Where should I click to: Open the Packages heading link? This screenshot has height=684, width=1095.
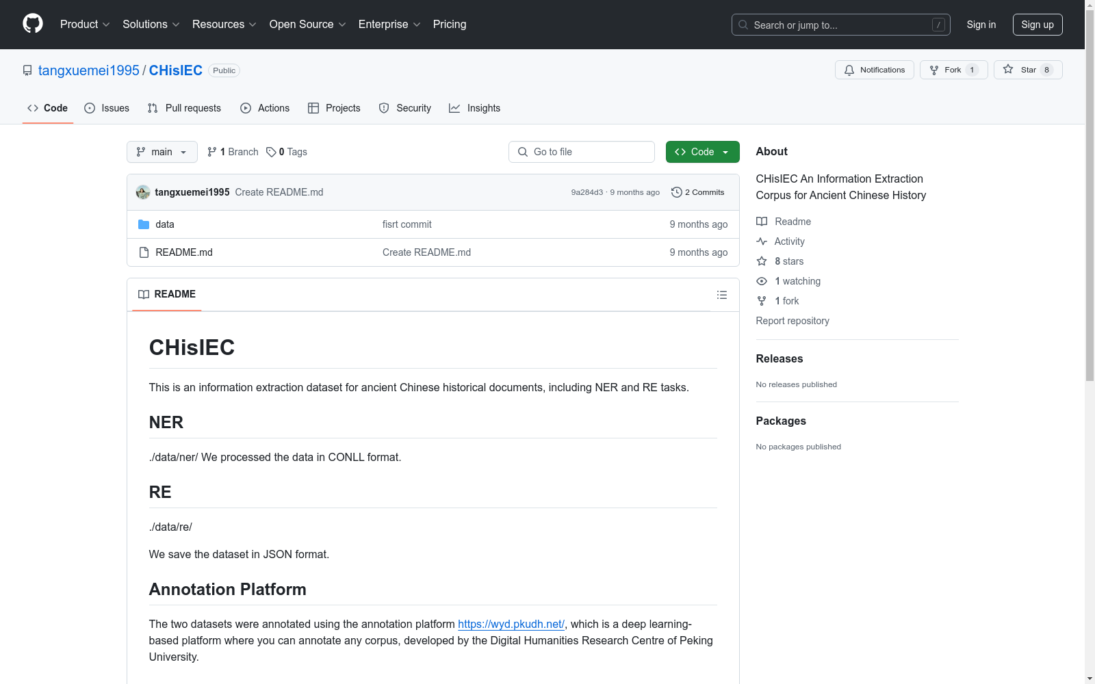pyautogui.click(x=781, y=421)
